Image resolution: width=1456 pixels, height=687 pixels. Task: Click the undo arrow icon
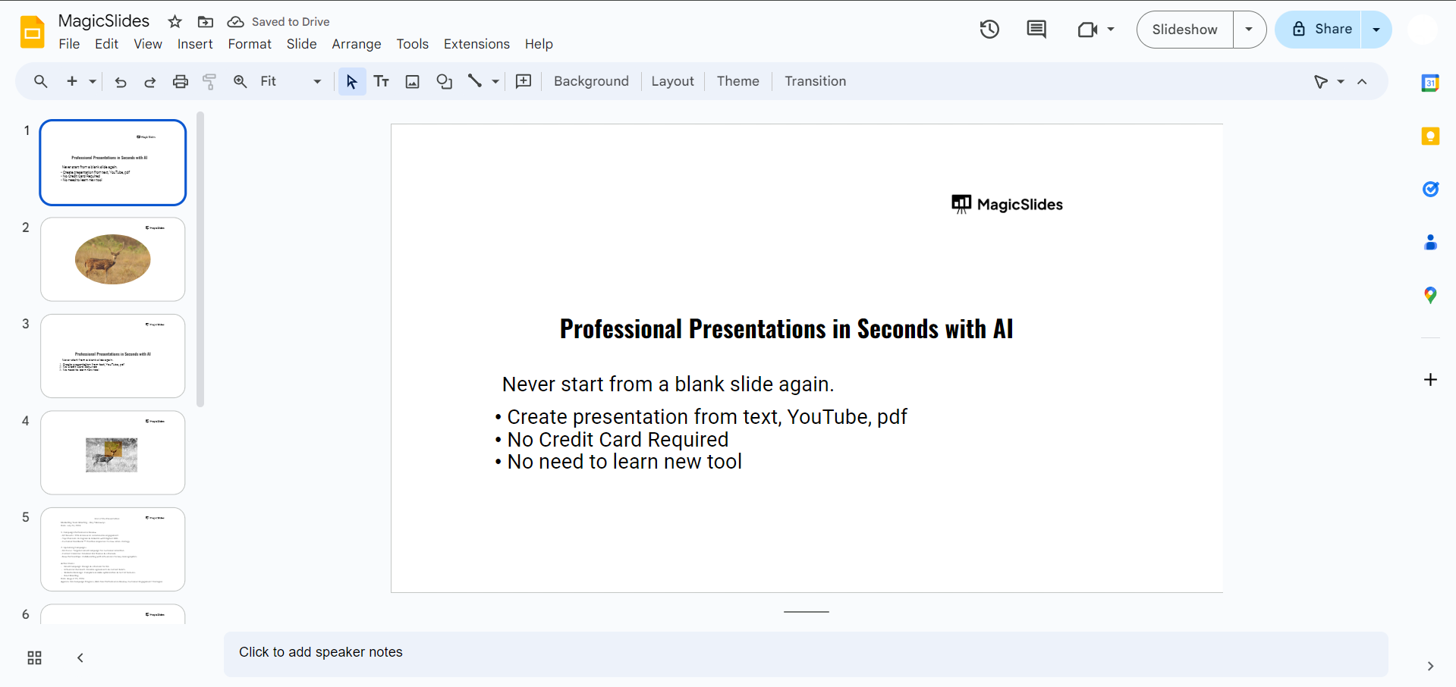tap(121, 82)
